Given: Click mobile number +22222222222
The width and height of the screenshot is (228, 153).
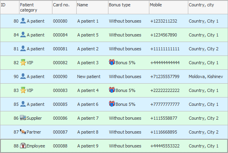Looking at the screenshot, I should 165,90.
